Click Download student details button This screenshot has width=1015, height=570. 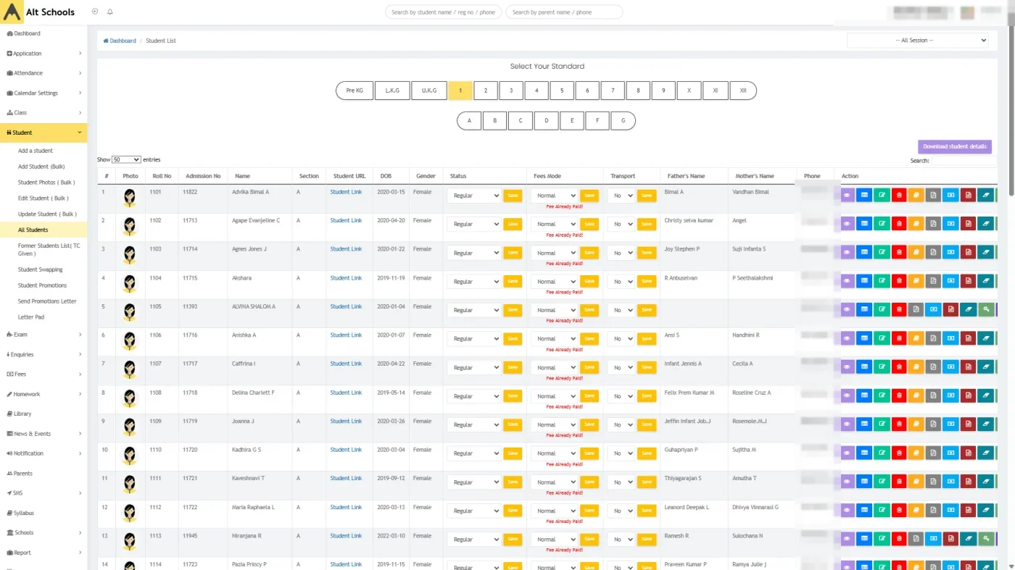(x=955, y=146)
